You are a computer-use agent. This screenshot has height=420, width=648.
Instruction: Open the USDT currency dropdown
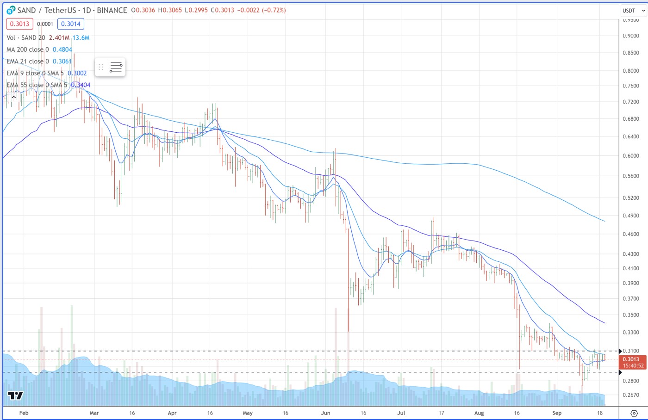click(633, 11)
